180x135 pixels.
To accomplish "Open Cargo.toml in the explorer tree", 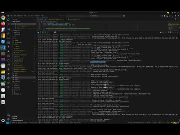I will (x=17, y=90).
